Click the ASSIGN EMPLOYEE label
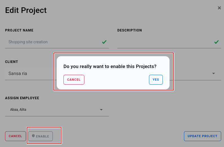The width and height of the screenshot is (224, 147). click(x=22, y=98)
